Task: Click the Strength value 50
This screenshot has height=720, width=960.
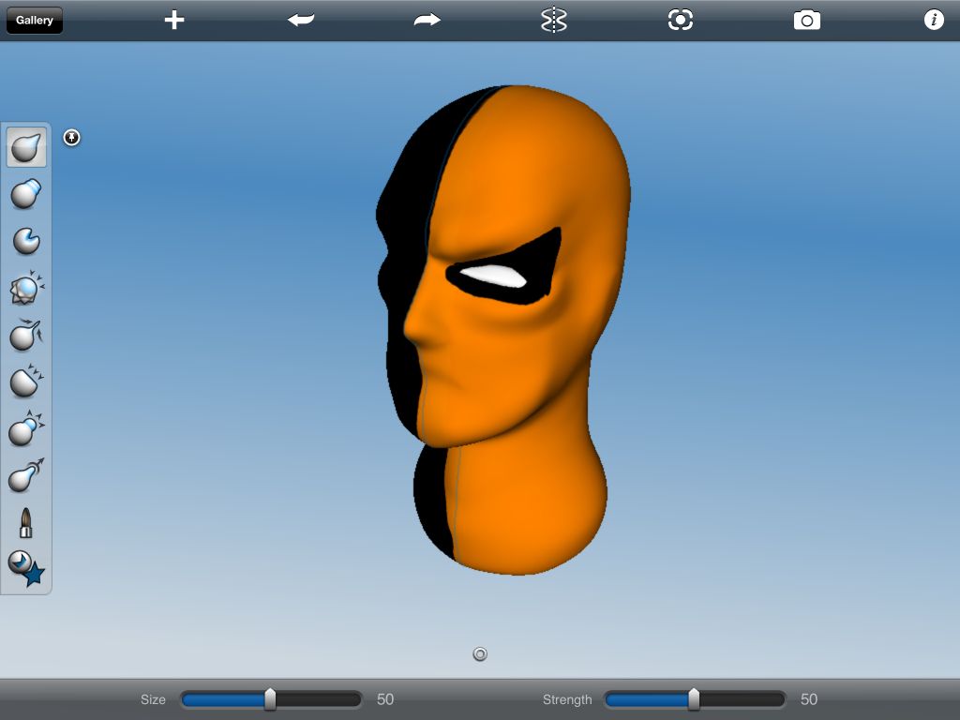Action: tap(809, 699)
